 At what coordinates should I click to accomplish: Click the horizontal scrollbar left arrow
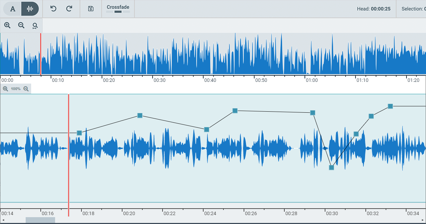(x=2, y=220)
